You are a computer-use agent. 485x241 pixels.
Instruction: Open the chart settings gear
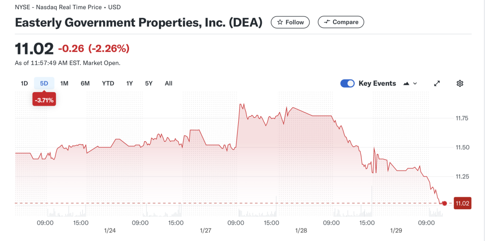[459, 83]
